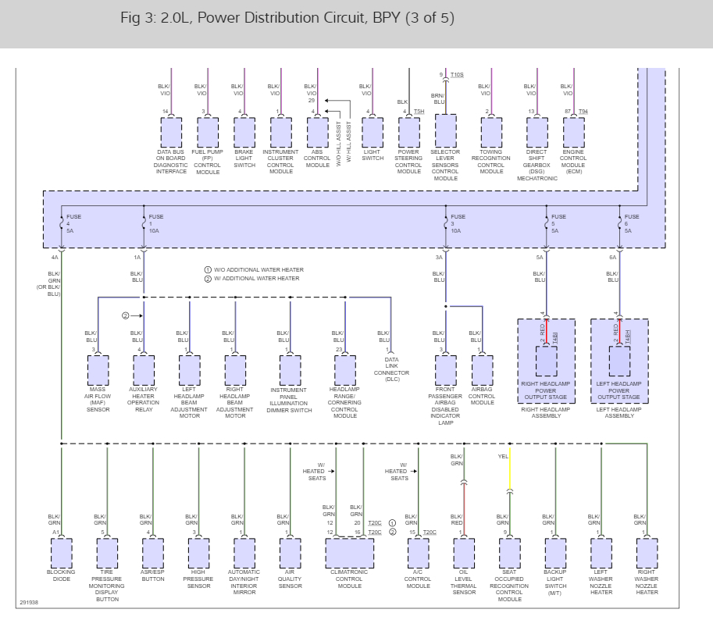Select the 'A/C CONTROL MODULE' label
This screenshot has width=713, height=627.
(418, 579)
